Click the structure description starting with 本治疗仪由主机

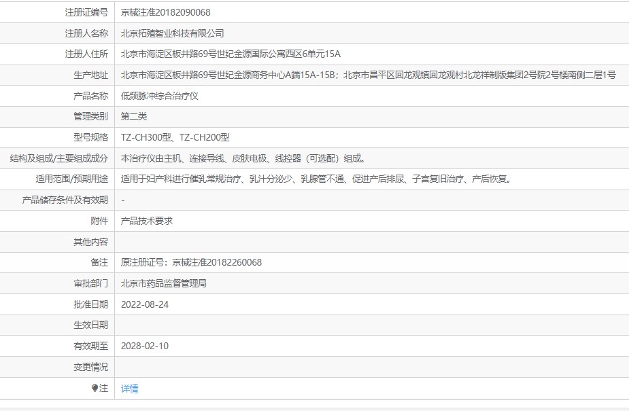[243, 159]
